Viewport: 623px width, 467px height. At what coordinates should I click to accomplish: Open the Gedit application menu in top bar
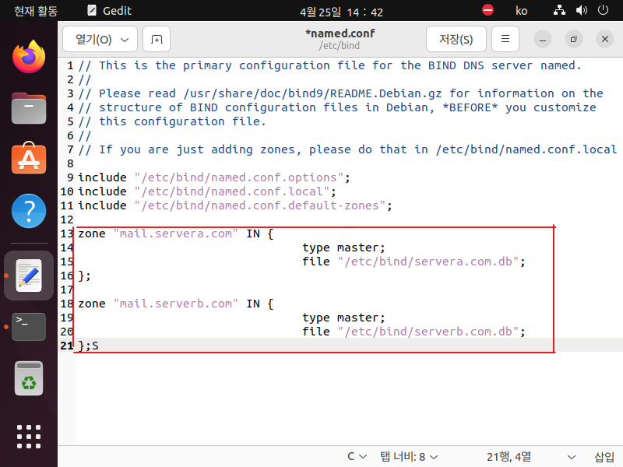109,11
